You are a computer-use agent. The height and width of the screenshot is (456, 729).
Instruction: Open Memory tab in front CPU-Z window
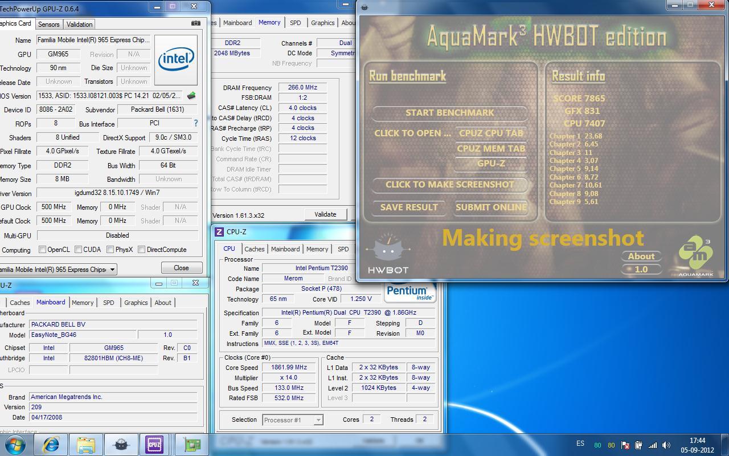[x=317, y=249]
